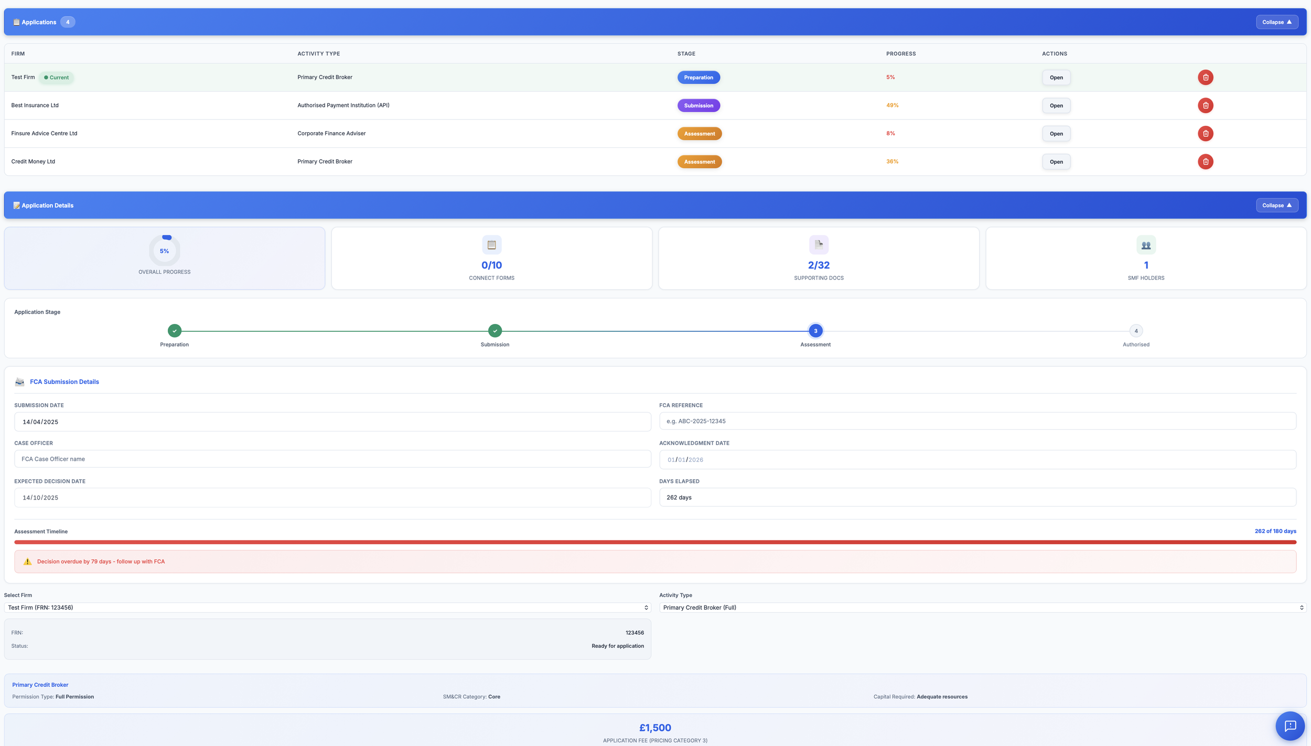Click the completed Preparation stage marker
1311x746 pixels.
[x=175, y=331]
